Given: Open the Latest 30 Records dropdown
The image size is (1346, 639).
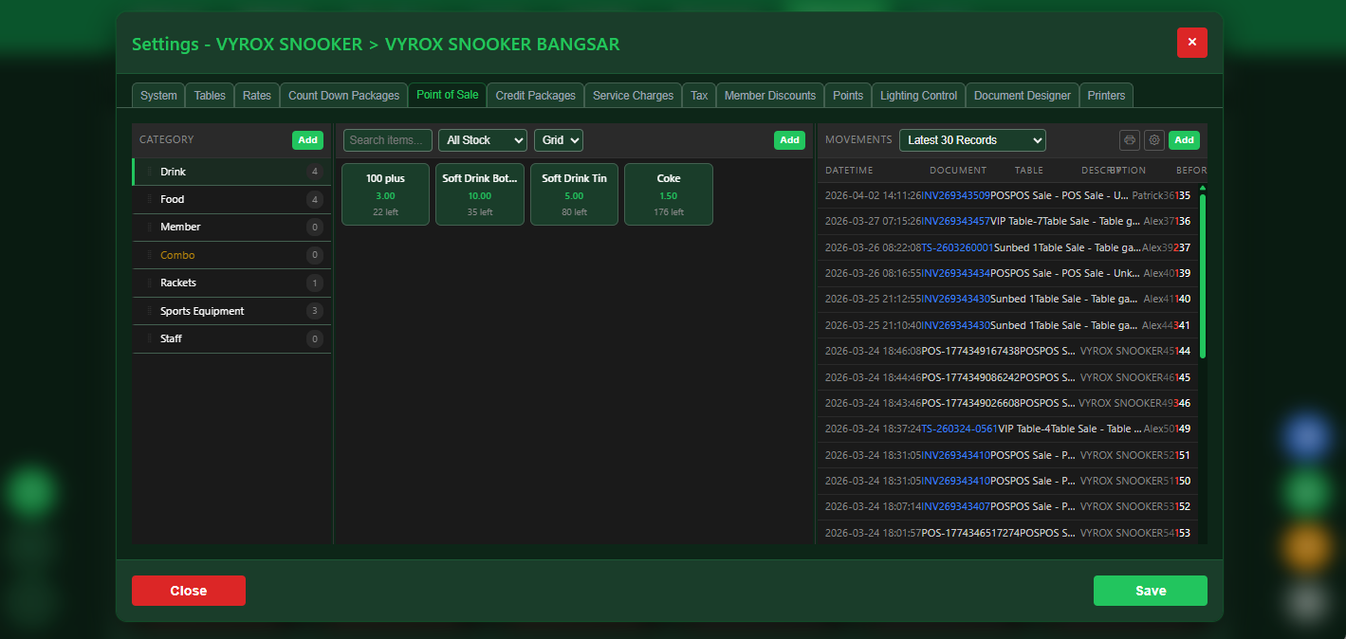Looking at the screenshot, I should pos(971,139).
